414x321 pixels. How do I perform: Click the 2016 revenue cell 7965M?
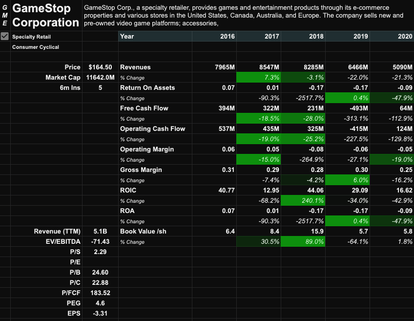tap(214, 67)
